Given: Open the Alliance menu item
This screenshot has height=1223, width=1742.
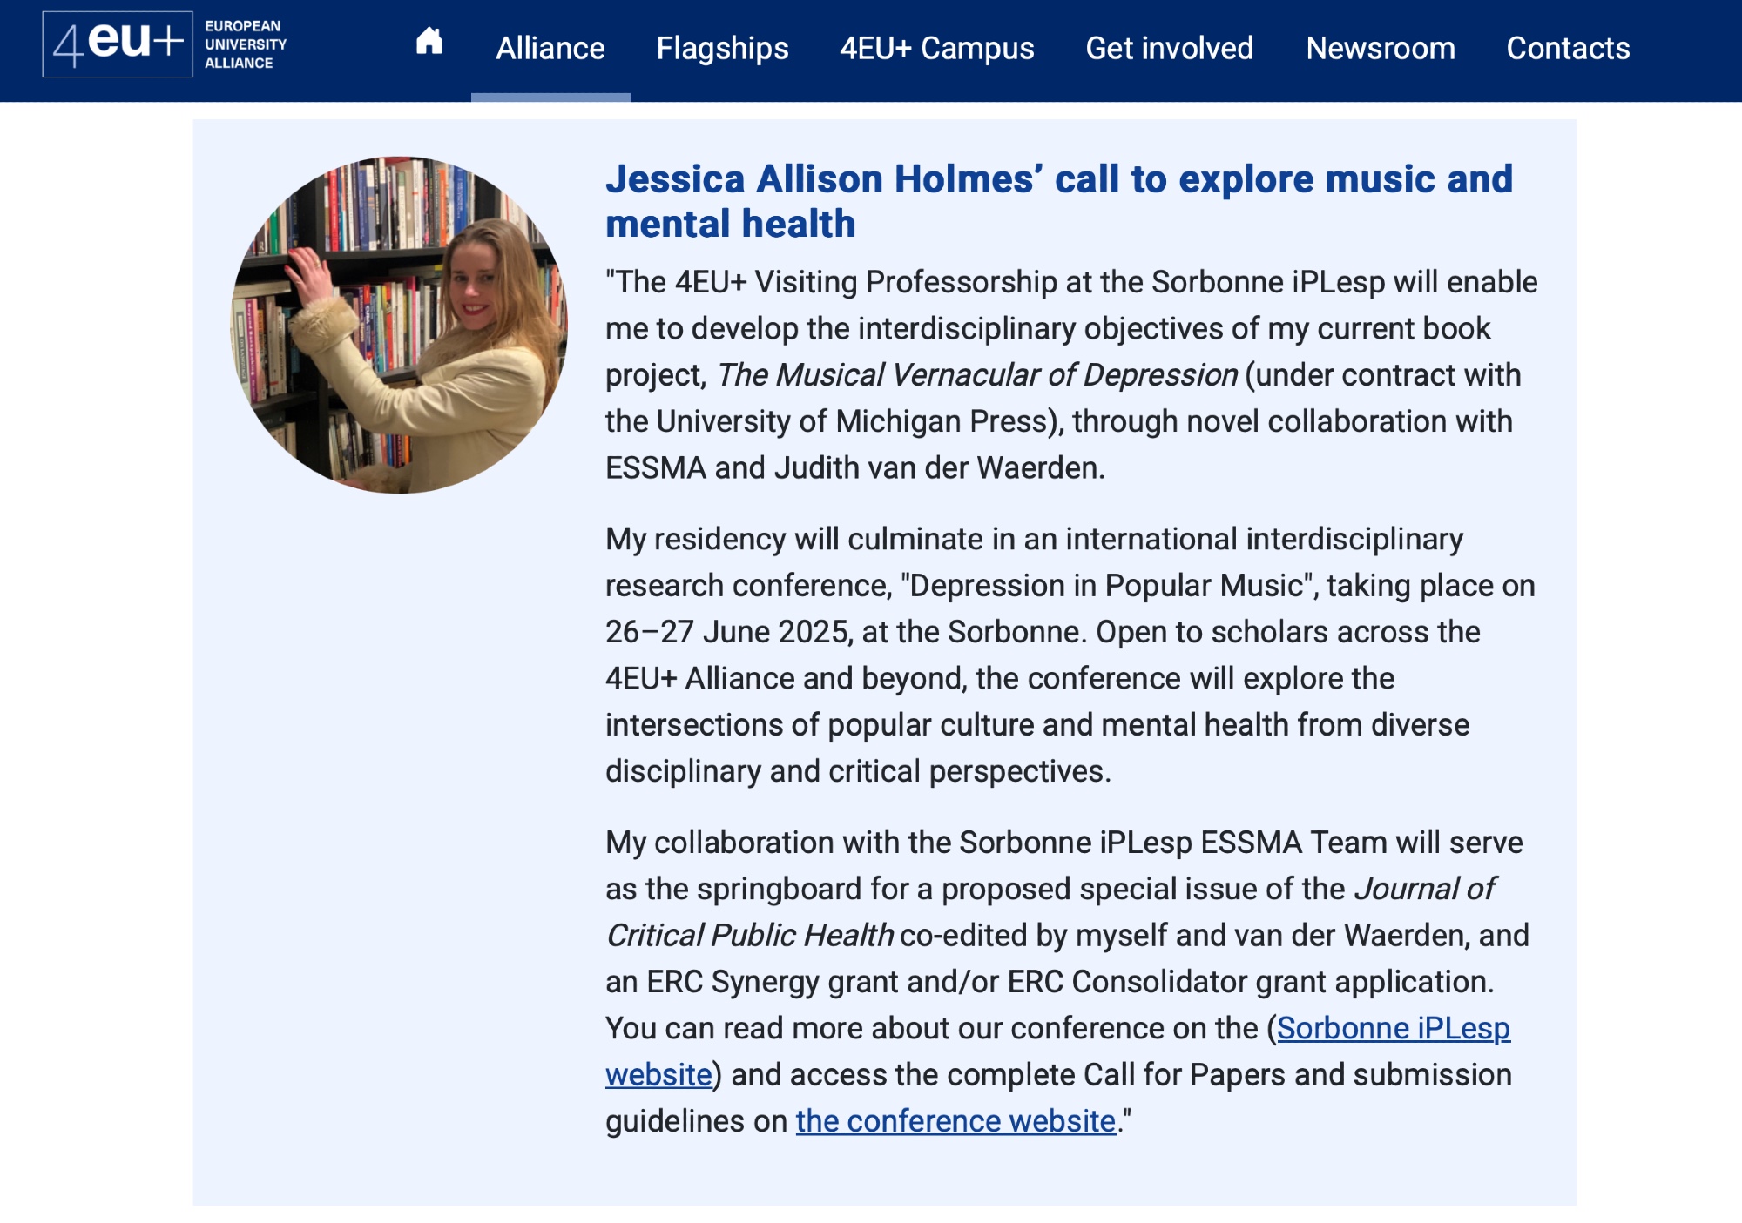Looking at the screenshot, I should pos(550,49).
